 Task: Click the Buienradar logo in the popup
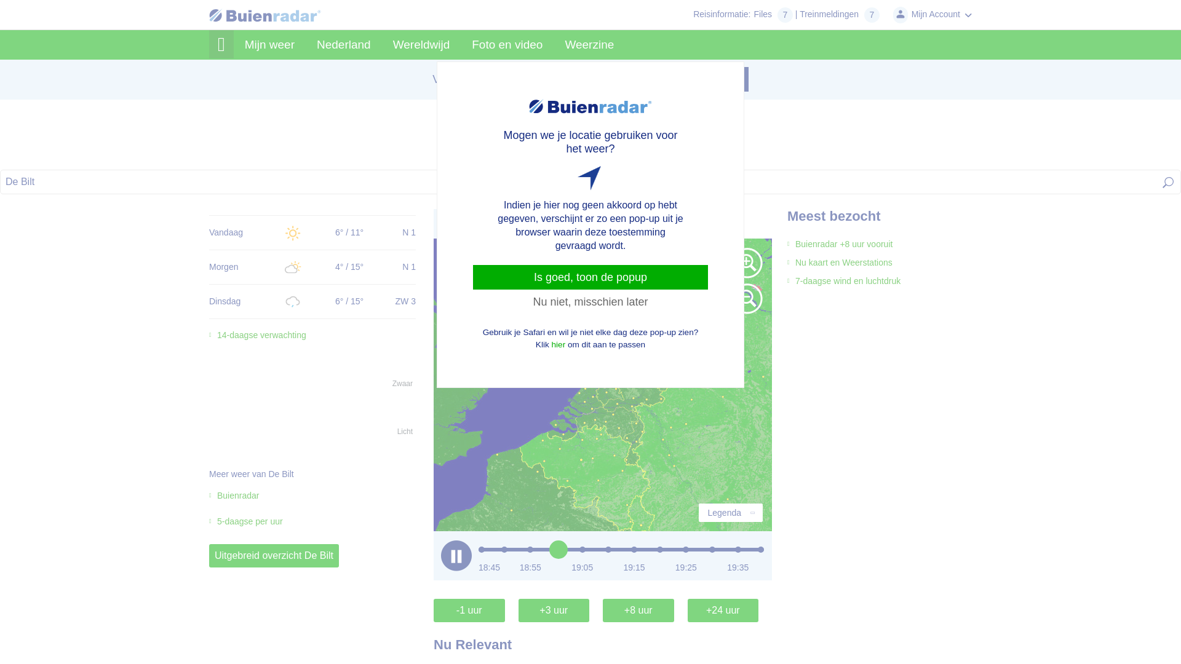590,107
